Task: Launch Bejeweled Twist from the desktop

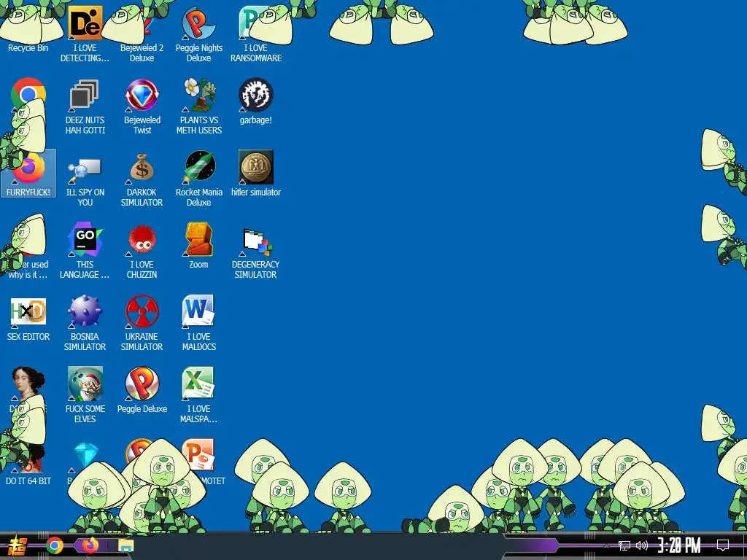Action: 142,106
